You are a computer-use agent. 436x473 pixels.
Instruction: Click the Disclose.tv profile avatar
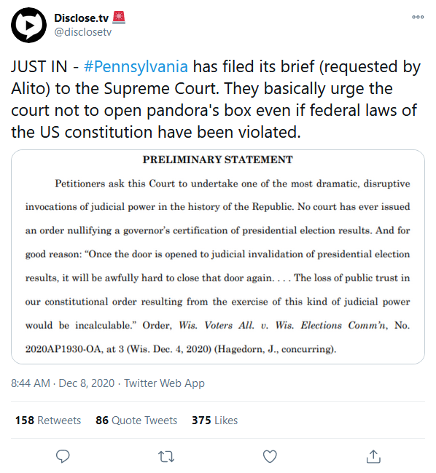tap(28, 25)
